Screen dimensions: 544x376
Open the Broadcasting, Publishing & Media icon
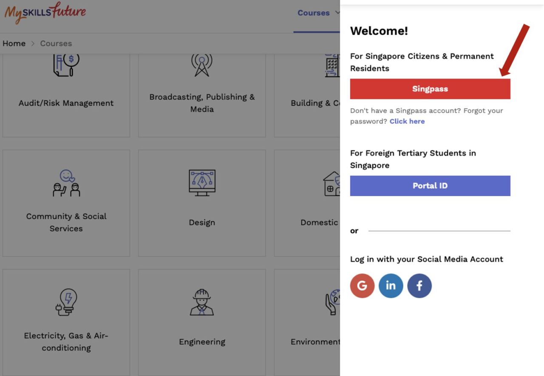coord(202,65)
